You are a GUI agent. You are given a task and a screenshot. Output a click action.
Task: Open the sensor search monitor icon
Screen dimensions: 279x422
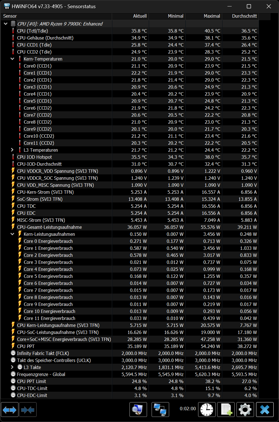coord(138,410)
